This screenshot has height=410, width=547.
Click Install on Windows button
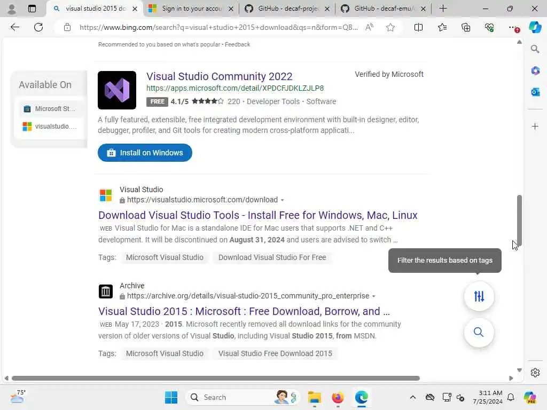coord(145,153)
